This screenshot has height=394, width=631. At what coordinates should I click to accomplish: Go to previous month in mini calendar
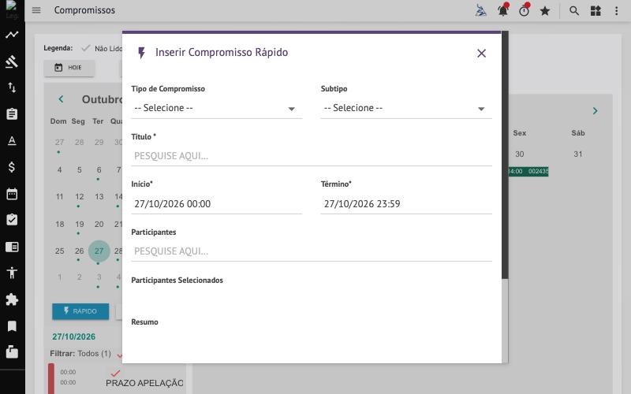coord(61,99)
